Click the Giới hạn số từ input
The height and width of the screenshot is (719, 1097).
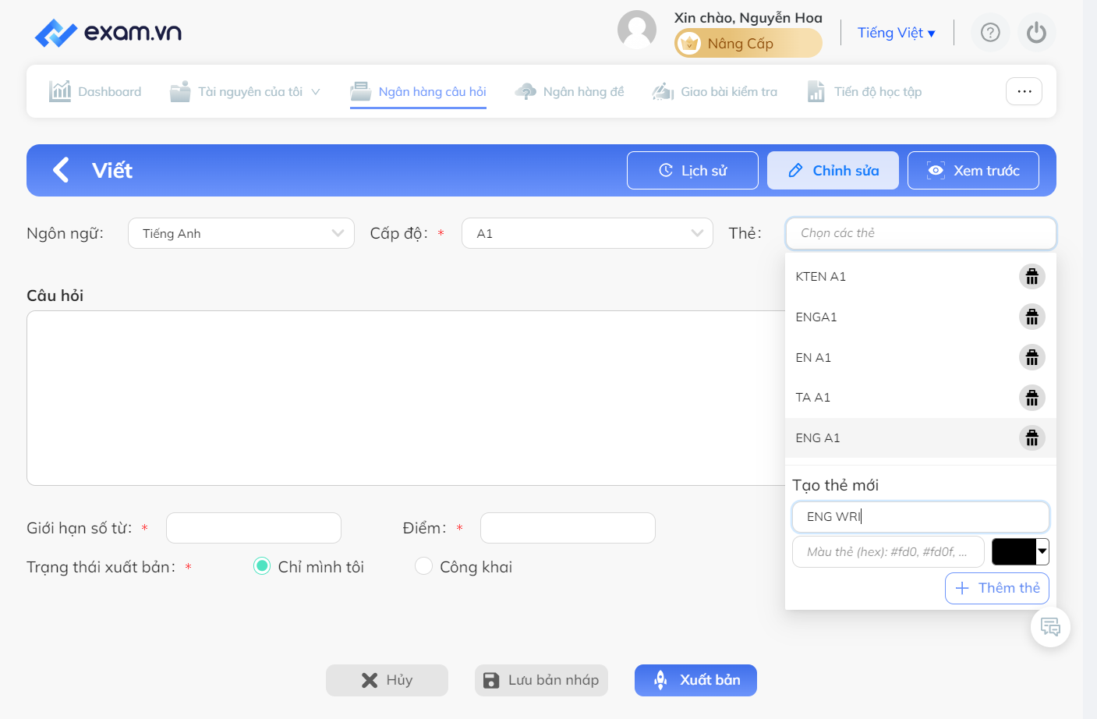pyautogui.click(x=253, y=528)
